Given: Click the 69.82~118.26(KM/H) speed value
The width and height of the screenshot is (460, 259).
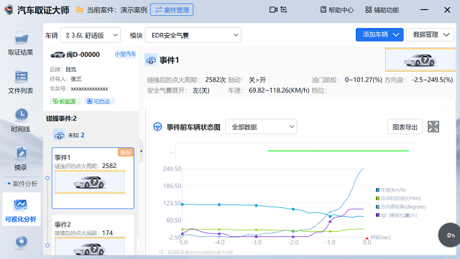Looking at the screenshot, I should [279, 90].
